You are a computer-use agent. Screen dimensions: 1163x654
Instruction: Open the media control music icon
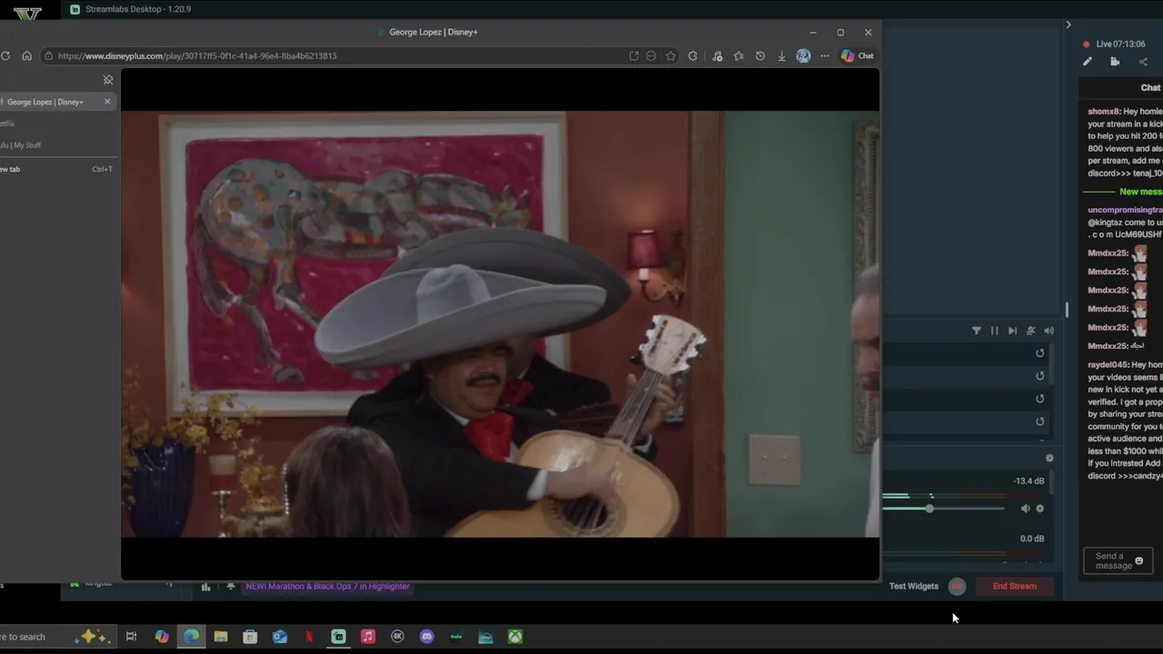(x=717, y=55)
